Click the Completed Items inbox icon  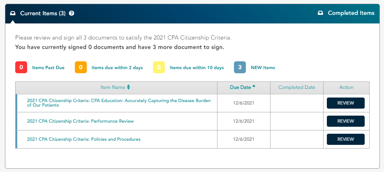320,13
